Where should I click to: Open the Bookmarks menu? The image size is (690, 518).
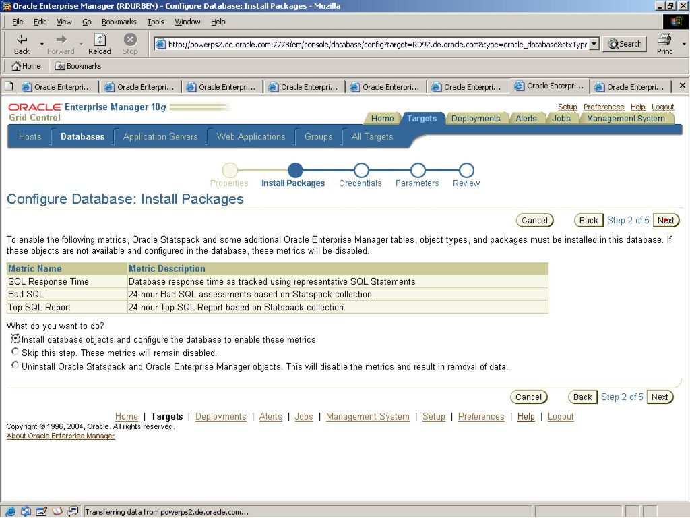[119, 22]
